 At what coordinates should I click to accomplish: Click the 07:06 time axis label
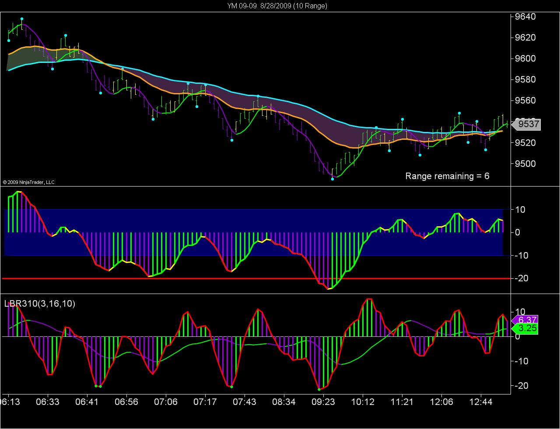(166, 401)
